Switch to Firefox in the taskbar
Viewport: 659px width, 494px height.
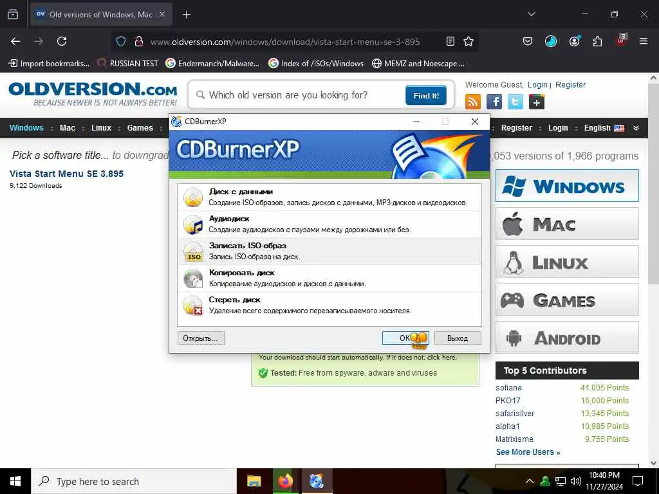(285, 481)
